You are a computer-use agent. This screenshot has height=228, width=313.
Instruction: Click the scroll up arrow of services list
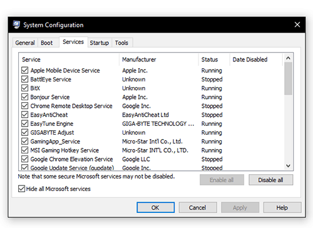288,58
